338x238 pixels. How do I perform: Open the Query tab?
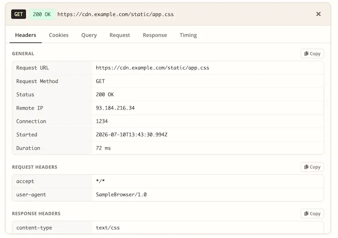(89, 35)
